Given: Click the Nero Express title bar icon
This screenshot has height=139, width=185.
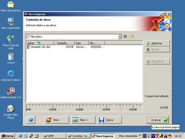Looking at the screenshot, I should [26, 14].
